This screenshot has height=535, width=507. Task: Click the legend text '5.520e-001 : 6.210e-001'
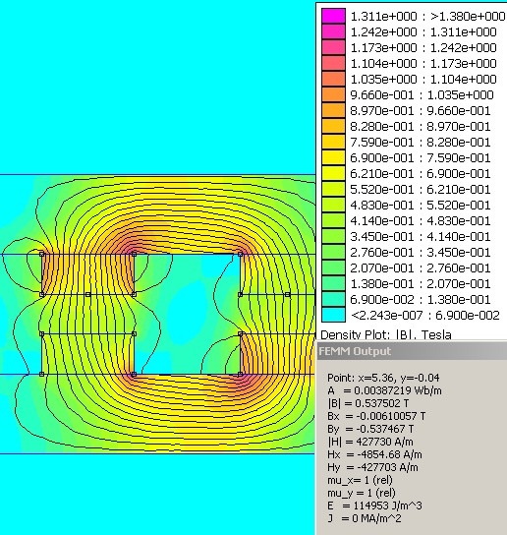(421, 189)
